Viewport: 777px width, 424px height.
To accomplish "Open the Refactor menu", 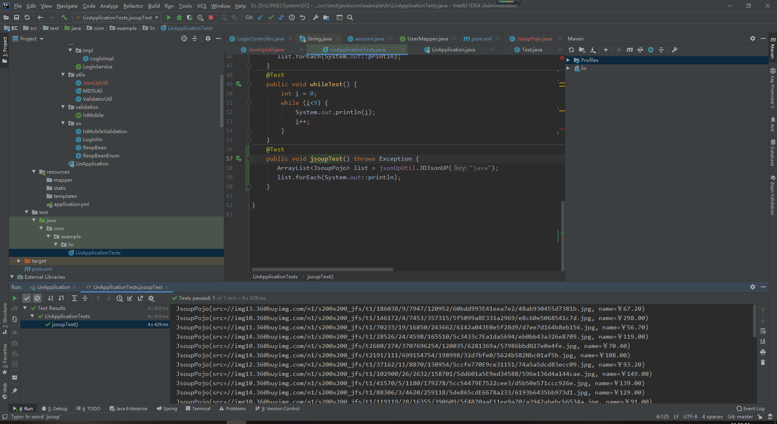I will pos(133,6).
